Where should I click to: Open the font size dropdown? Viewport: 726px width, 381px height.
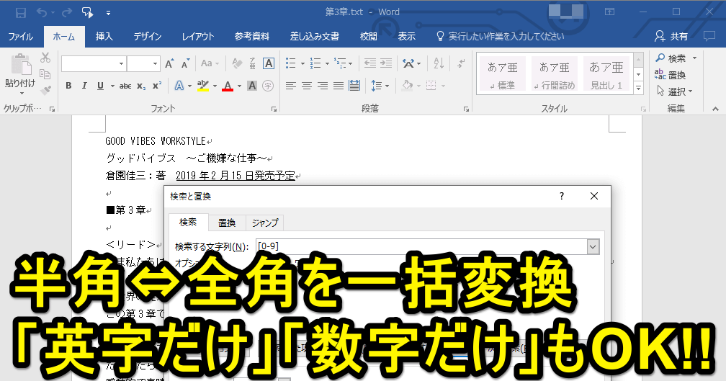155,64
